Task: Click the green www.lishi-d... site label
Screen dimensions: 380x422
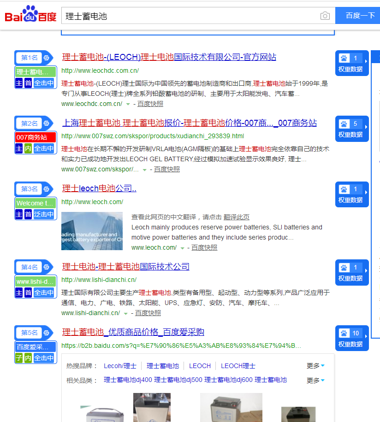Action: (36, 281)
